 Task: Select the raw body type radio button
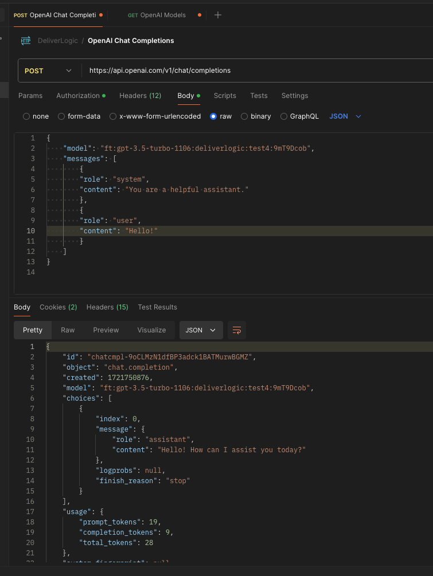click(x=213, y=116)
